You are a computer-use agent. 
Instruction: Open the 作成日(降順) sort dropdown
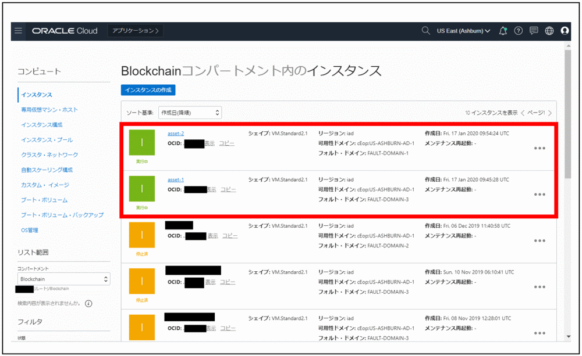190,113
